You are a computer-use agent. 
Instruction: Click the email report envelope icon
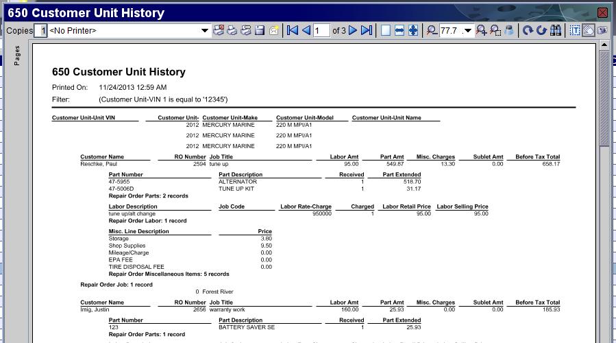274,30
